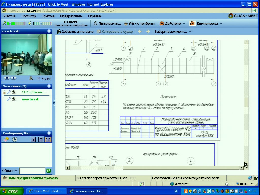Collapse the Участники panel

tap(49, 86)
